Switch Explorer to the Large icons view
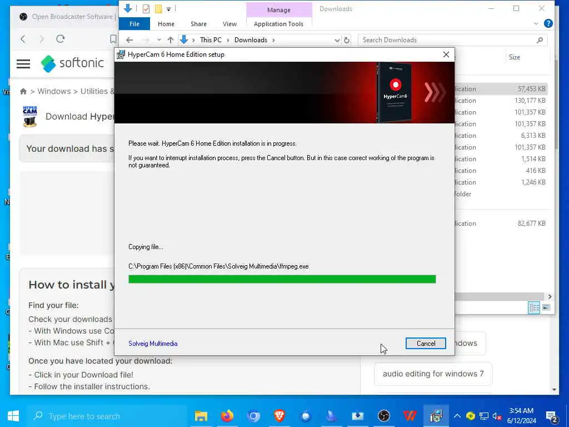This screenshot has width=569, height=427. tap(546, 307)
